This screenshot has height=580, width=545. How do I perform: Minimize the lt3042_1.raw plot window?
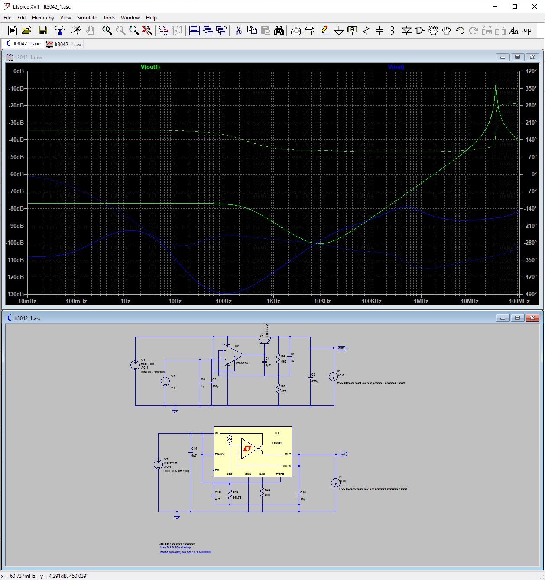click(503, 57)
